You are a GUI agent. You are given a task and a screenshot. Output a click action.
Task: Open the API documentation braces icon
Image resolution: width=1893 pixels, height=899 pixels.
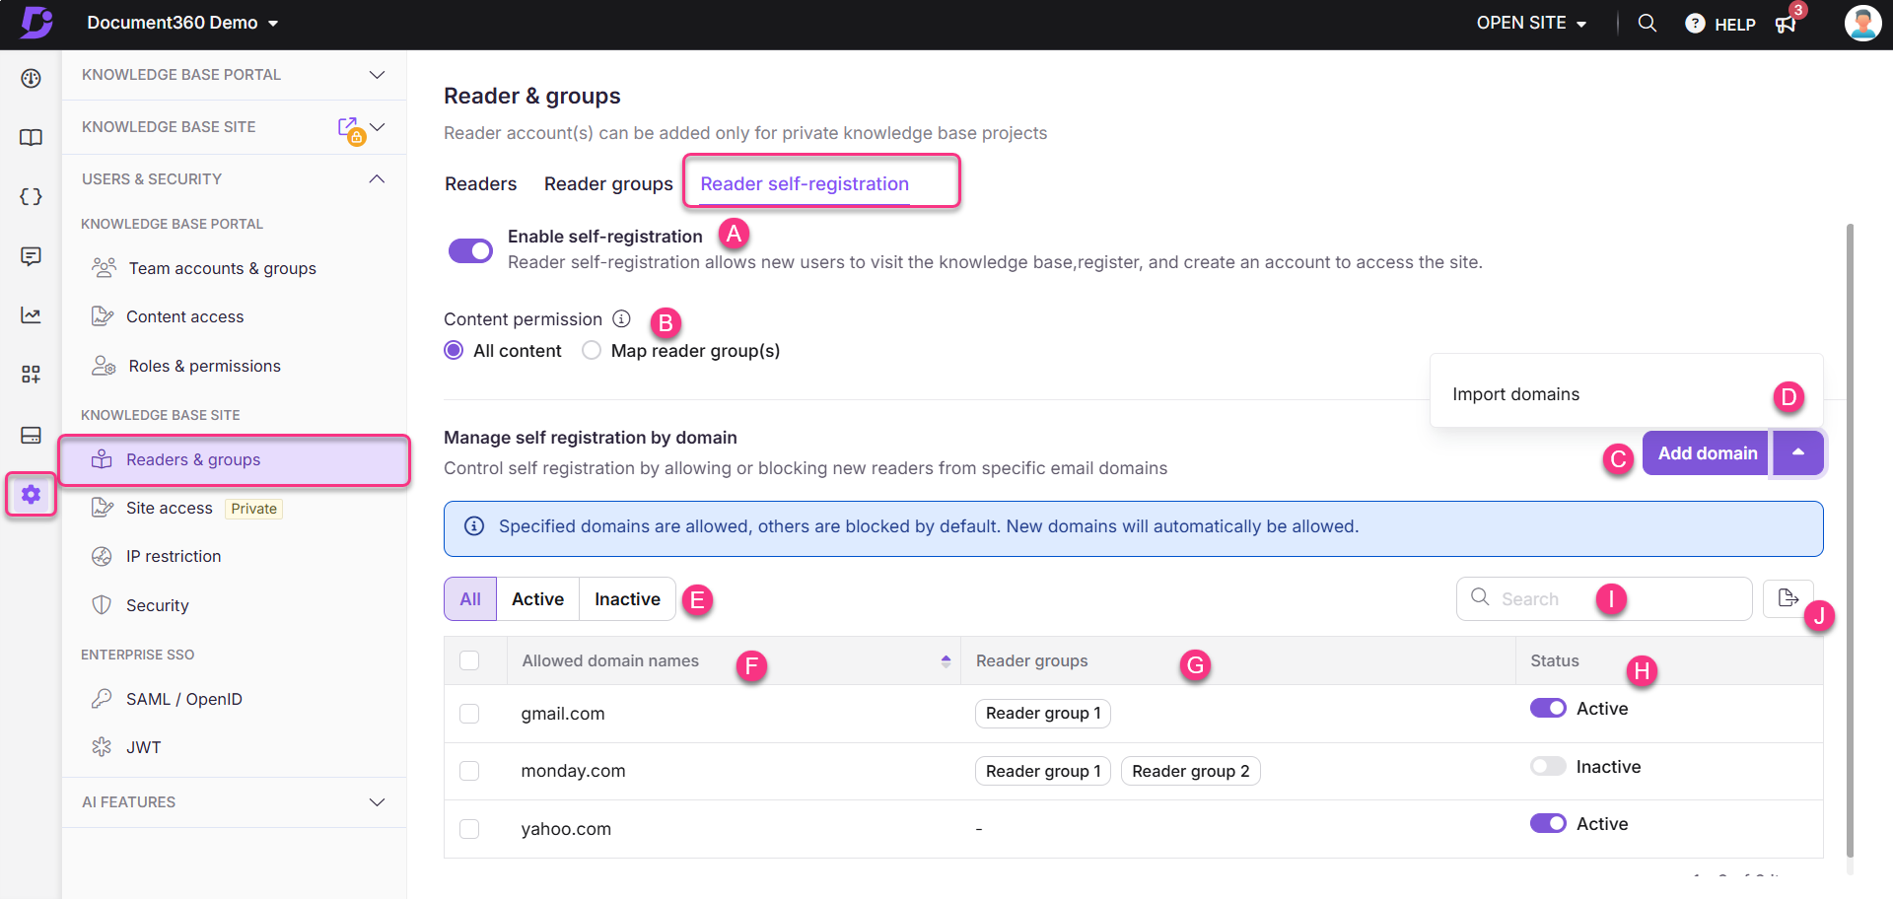(31, 196)
